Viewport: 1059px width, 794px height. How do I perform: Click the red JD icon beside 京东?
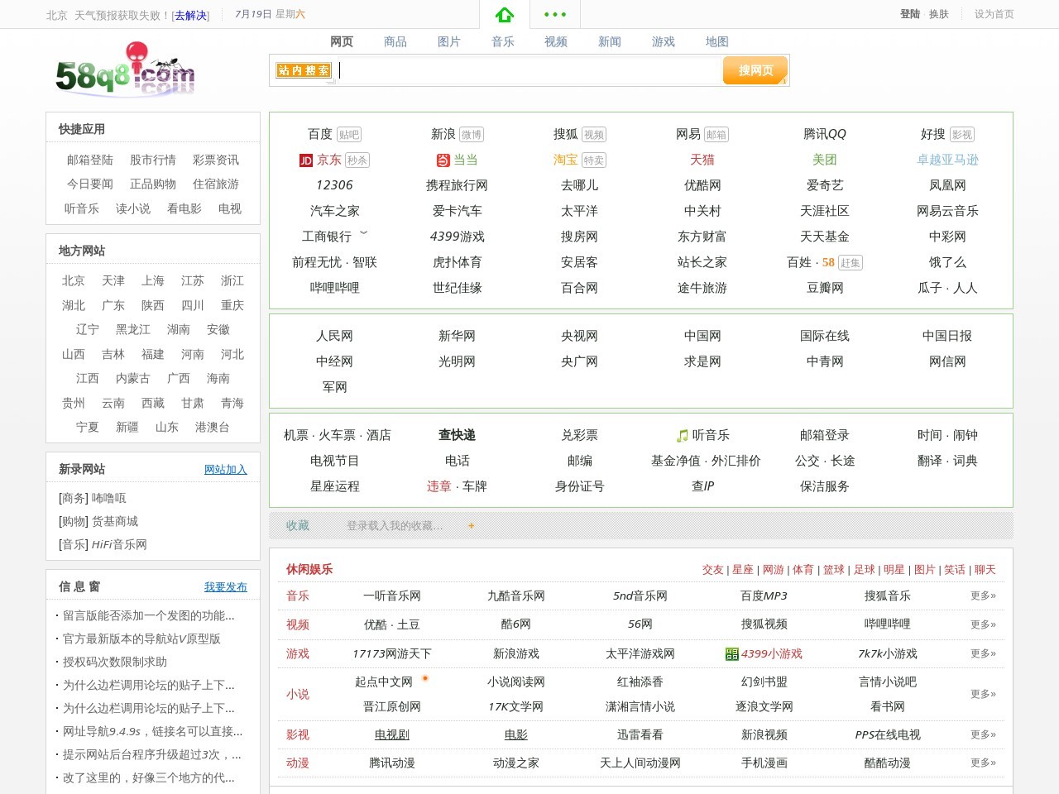tap(305, 160)
